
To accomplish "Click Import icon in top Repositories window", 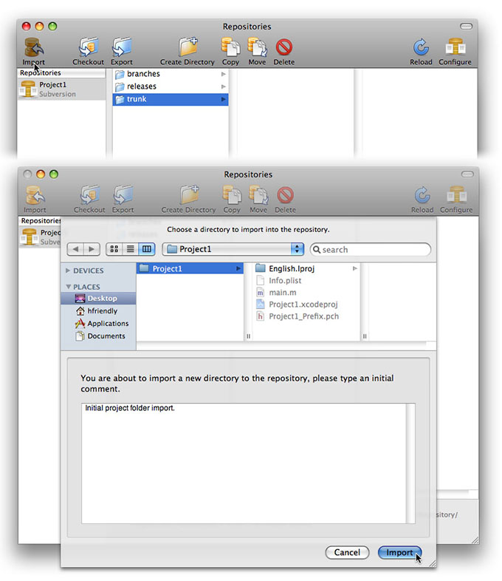I will click(34, 47).
